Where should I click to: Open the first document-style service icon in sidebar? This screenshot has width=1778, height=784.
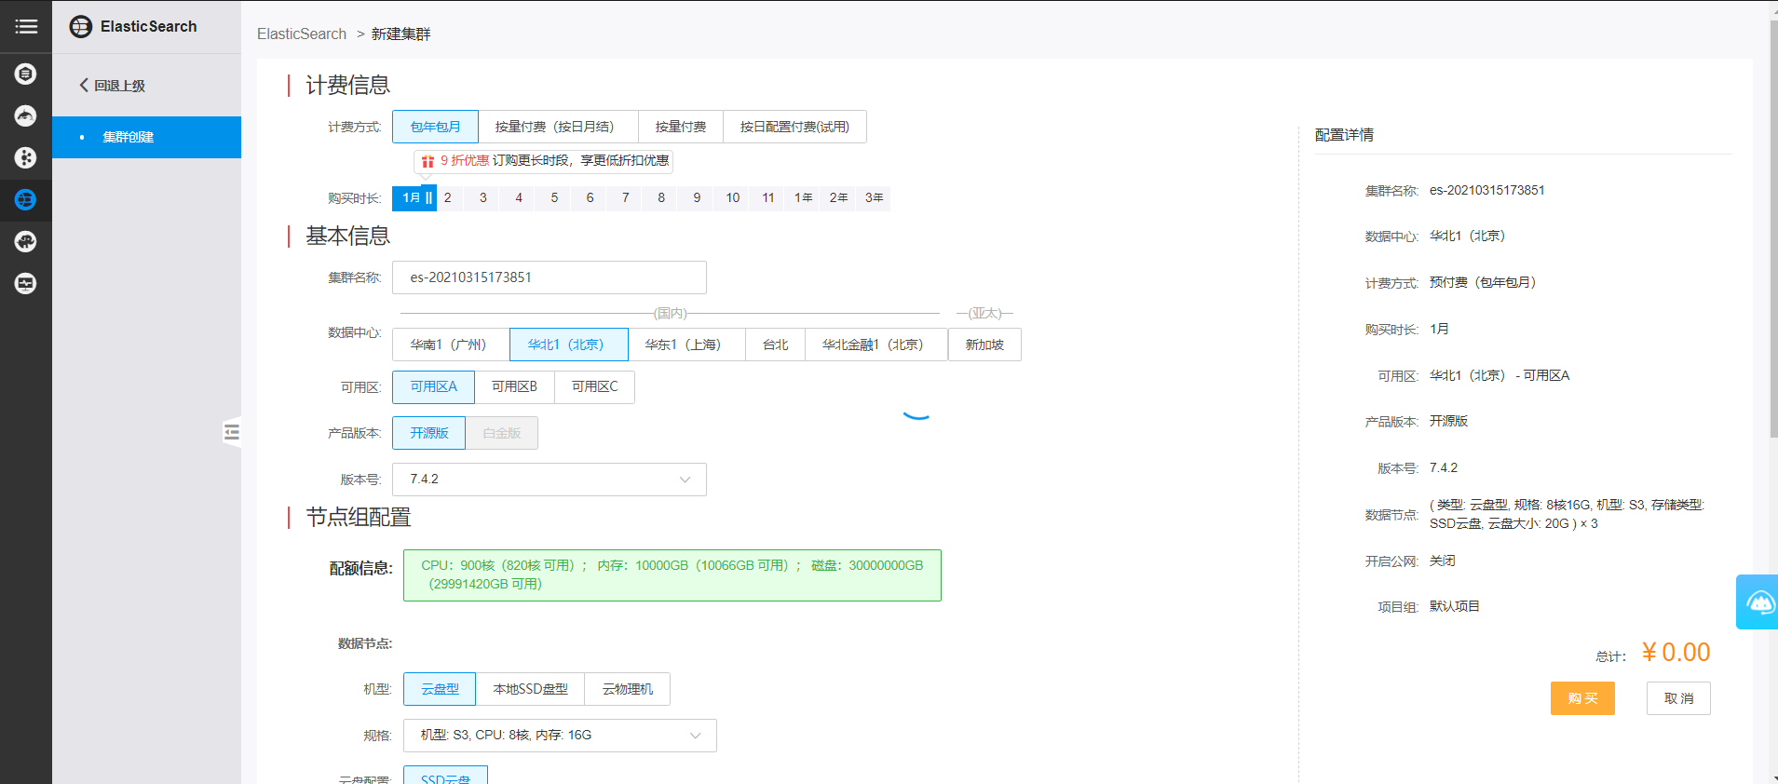[26, 74]
